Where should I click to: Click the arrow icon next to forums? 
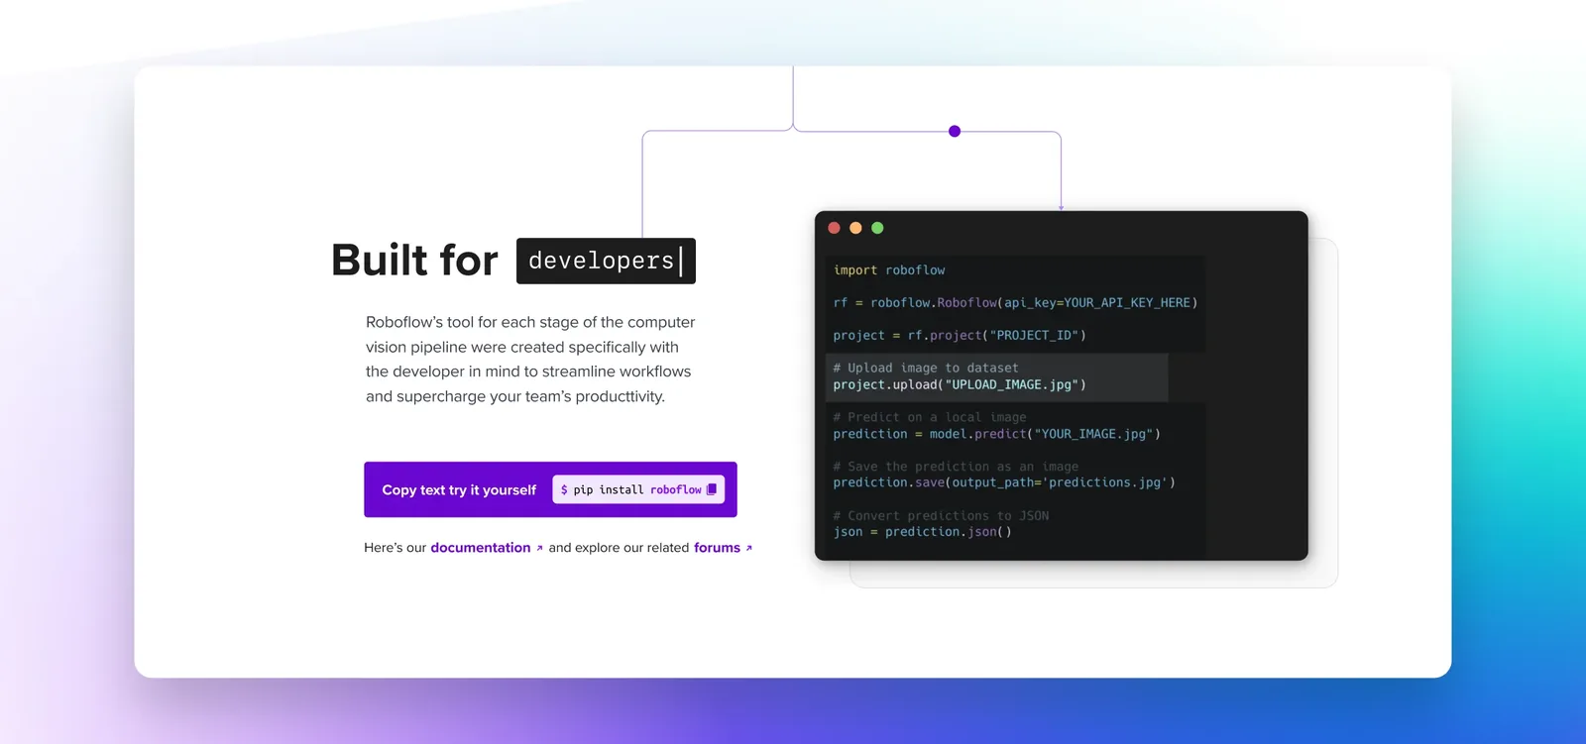point(748,548)
